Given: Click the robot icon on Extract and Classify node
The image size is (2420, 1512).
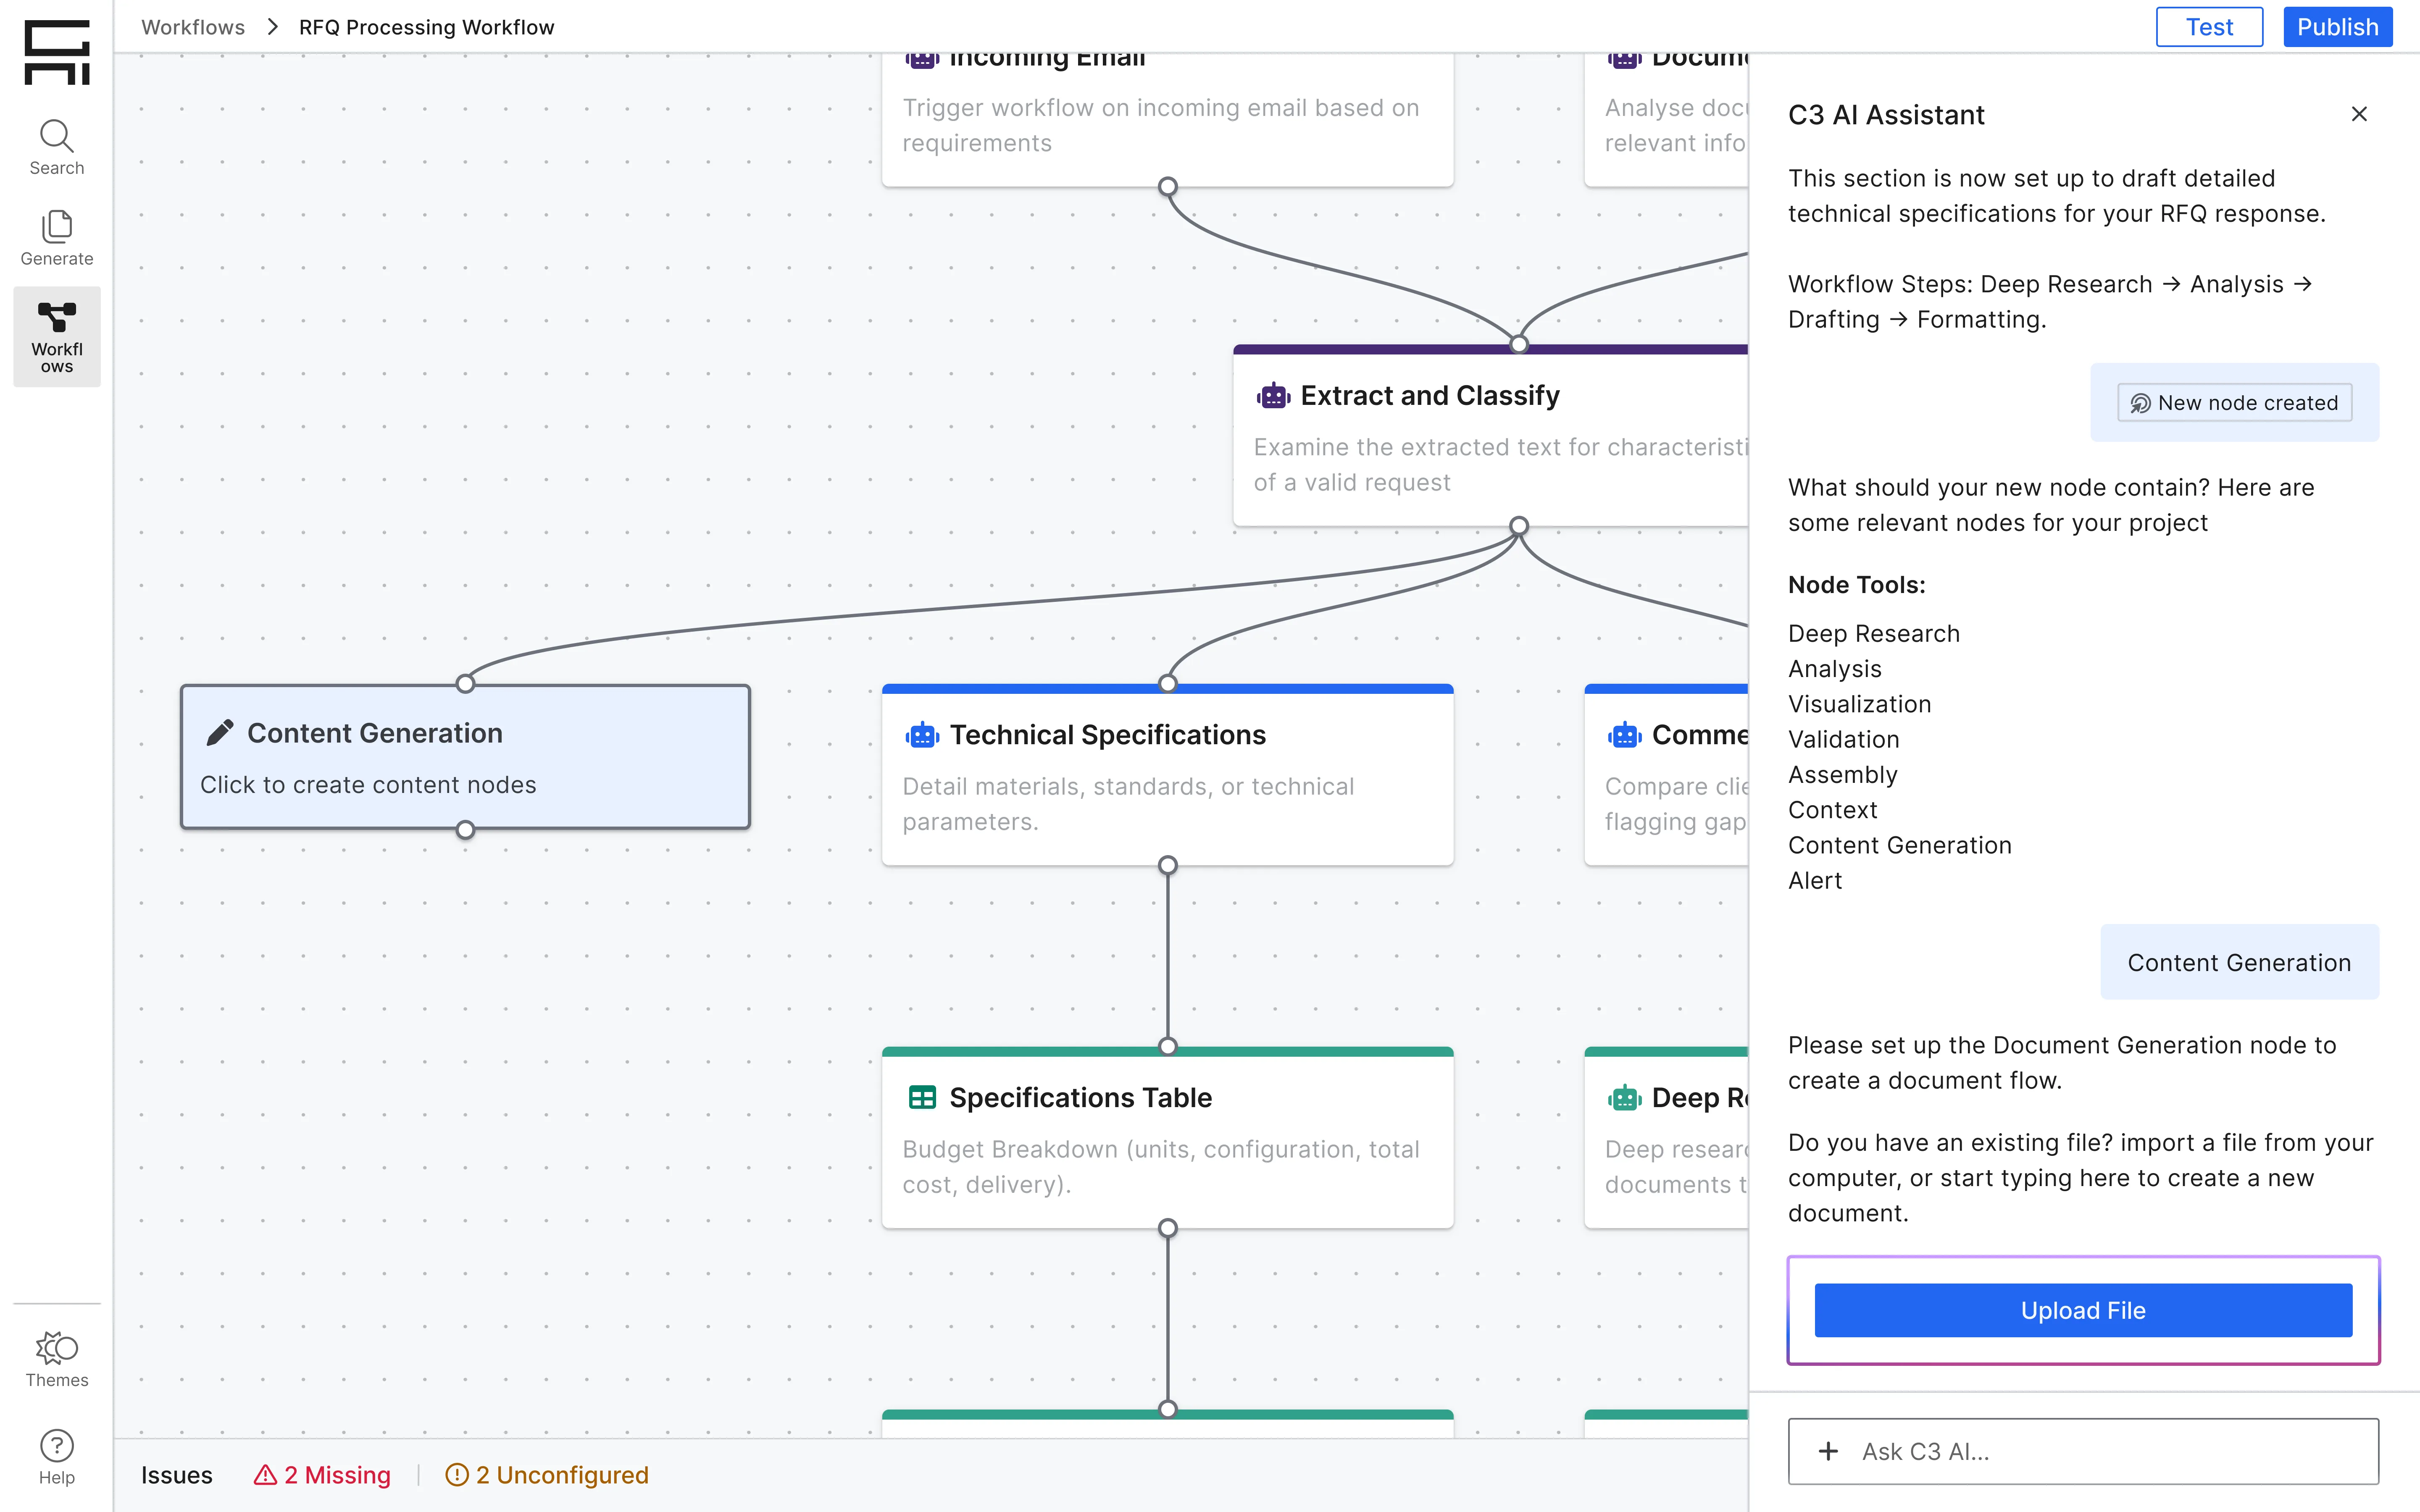Looking at the screenshot, I should pyautogui.click(x=1273, y=396).
